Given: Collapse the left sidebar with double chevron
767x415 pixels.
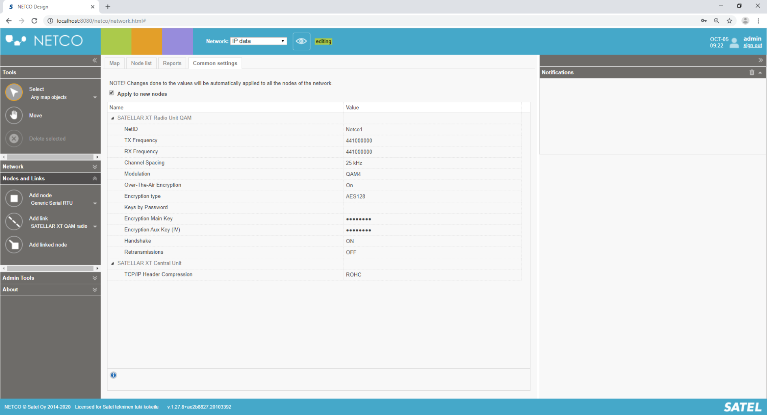Looking at the screenshot, I should tap(95, 60).
